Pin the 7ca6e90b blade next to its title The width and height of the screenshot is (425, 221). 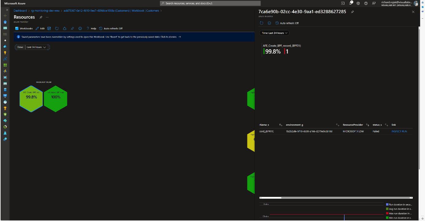click(352, 12)
